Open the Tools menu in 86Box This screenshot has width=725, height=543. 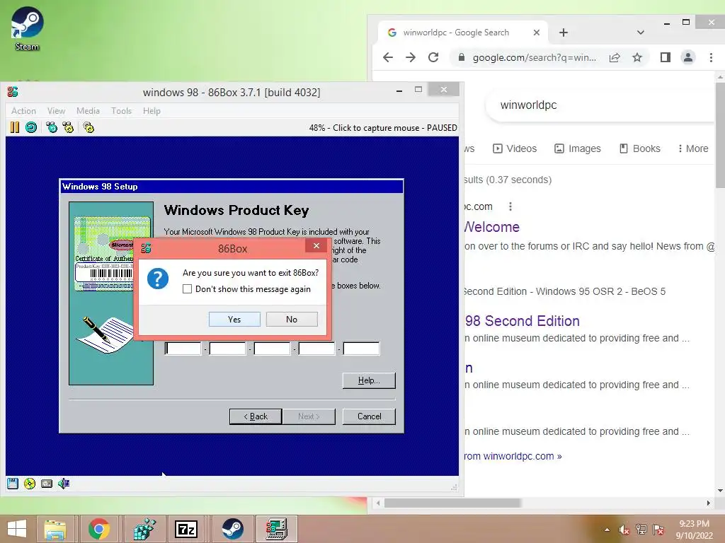121,111
